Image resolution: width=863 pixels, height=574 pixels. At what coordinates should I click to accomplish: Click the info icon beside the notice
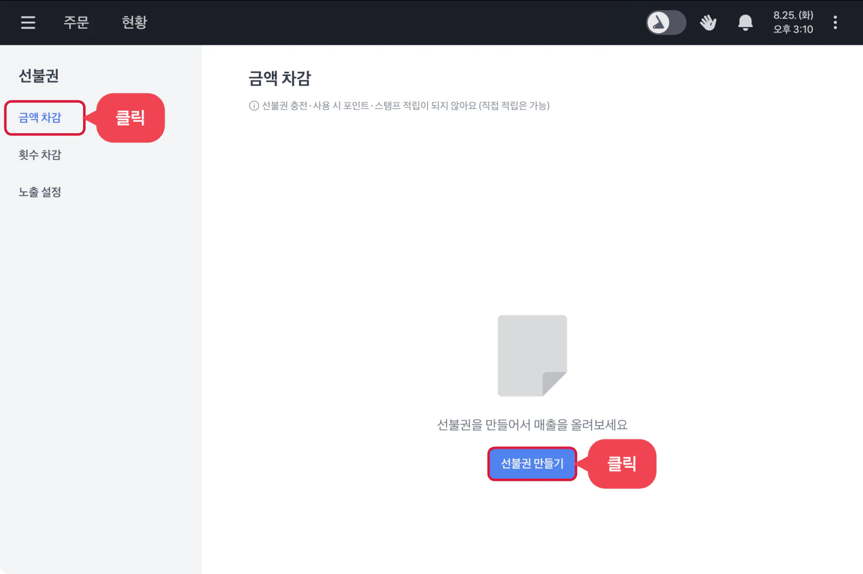coord(254,106)
